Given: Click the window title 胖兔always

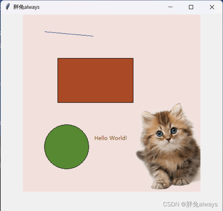Looking at the screenshot, I should pos(26,7).
